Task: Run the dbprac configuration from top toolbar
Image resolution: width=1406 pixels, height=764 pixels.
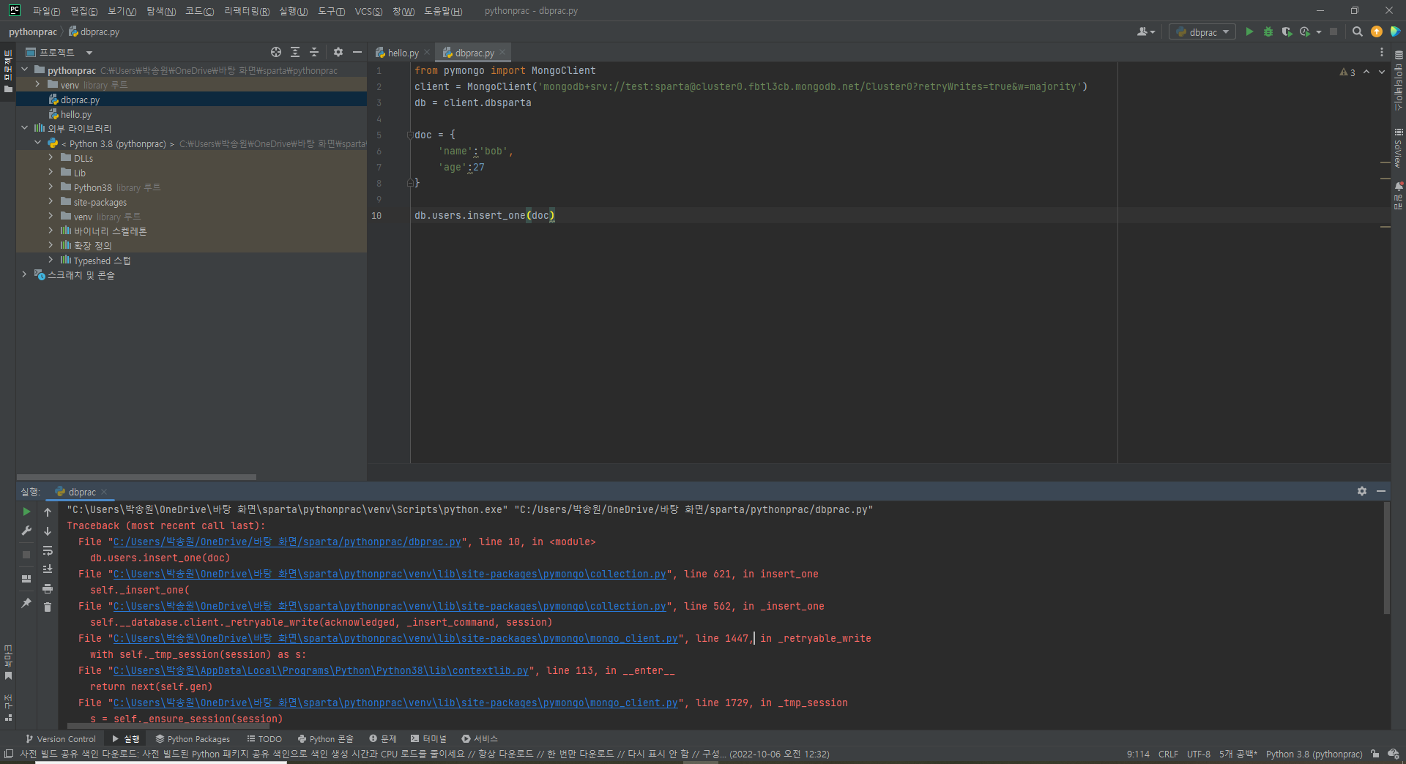Action: 1249,31
